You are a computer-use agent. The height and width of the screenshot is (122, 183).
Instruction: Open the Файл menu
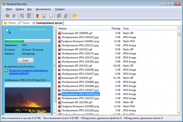coord(9,9)
